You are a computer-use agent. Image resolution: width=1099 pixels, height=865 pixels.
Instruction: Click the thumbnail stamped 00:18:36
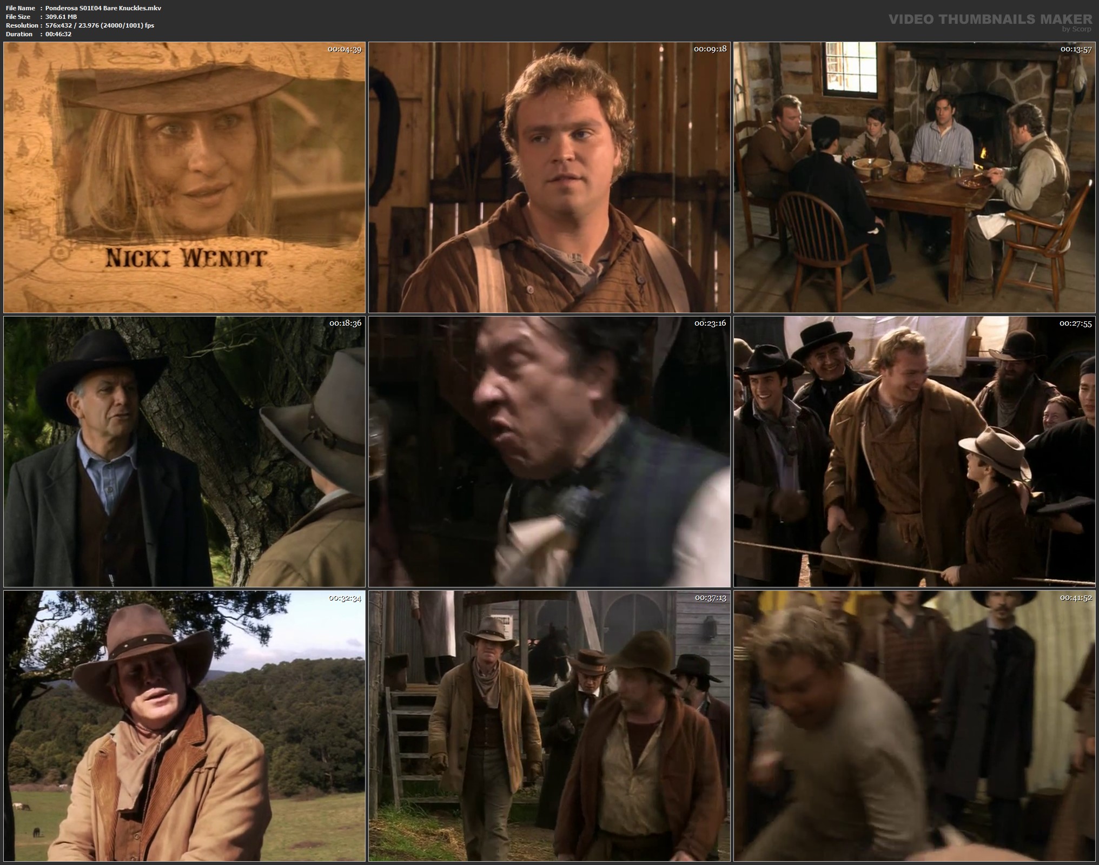[x=184, y=452]
